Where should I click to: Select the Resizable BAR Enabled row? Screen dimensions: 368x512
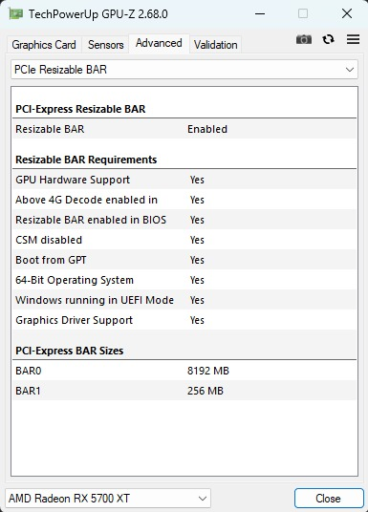coord(184,129)
